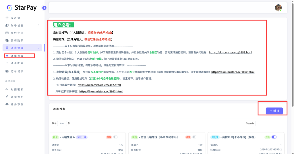
Task: Click the 对接密钥 key icon
Action: coord(7,89)
